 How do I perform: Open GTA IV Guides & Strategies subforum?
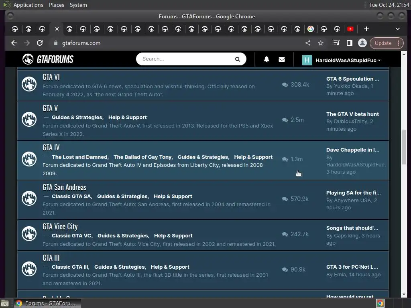tap(203, 157)
